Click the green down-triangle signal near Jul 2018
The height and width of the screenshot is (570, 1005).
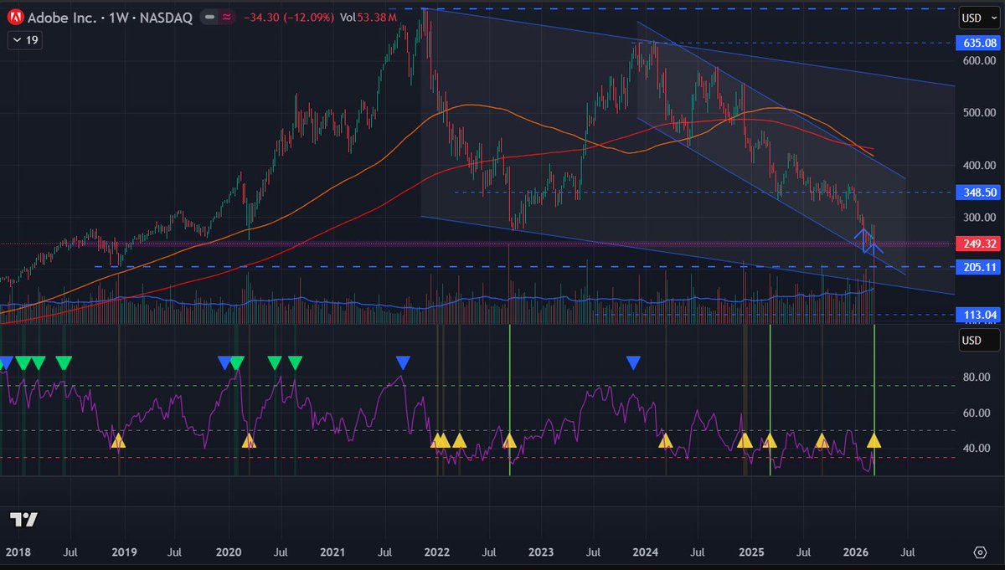(64, 362)
